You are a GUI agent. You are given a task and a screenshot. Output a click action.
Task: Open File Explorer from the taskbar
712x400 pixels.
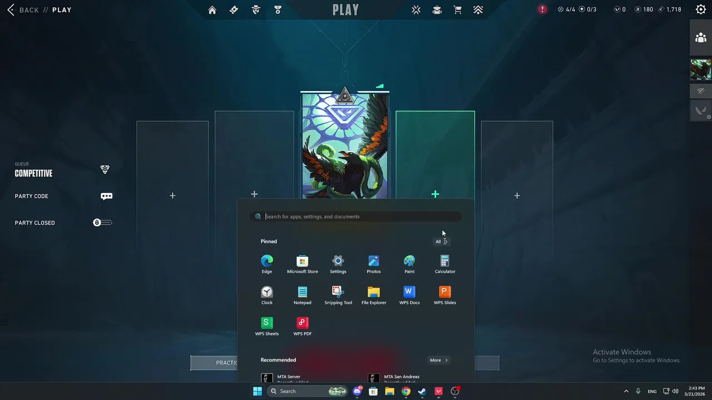(x=389, y=391)
